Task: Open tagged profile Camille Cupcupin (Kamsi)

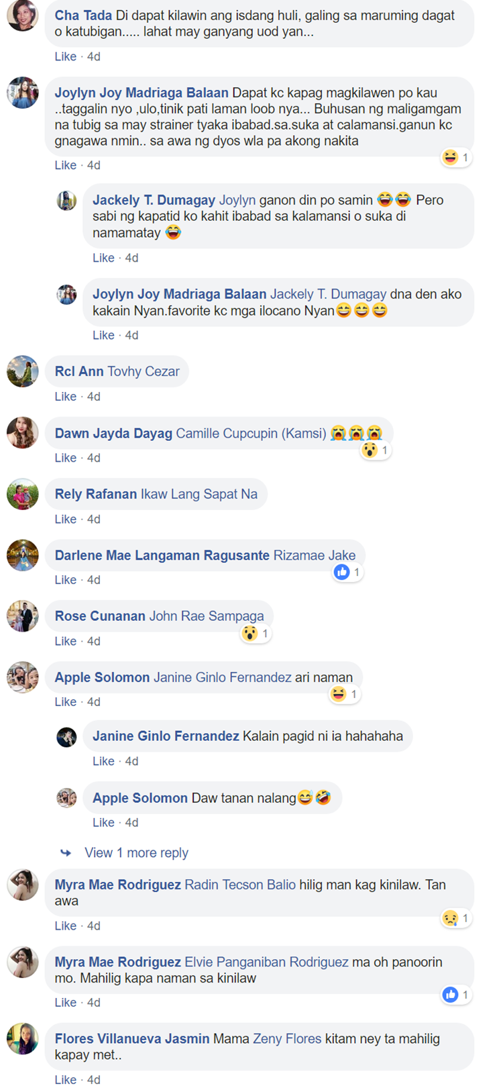Action: click(x=251, y=434)
